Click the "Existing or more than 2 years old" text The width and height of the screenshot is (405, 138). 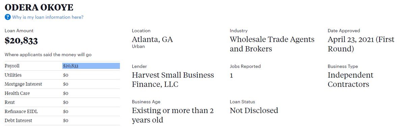pyautogui.click(x=173, y=115)
